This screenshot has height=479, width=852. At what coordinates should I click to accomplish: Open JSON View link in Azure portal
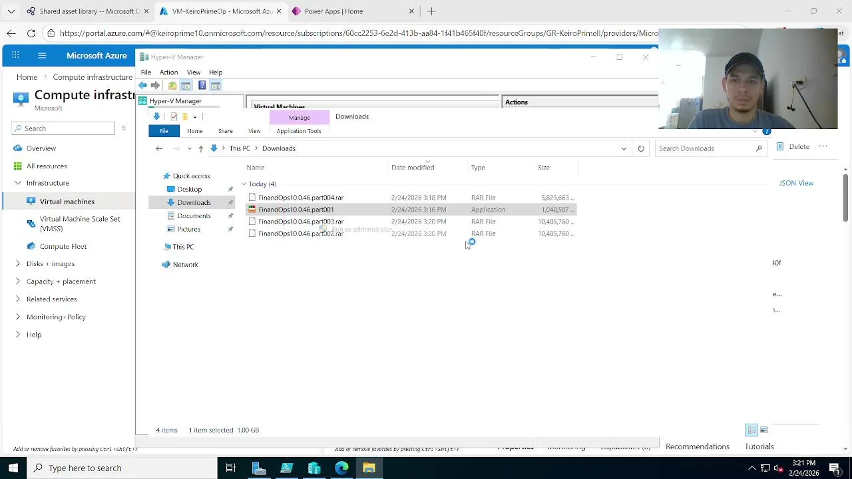pos(796,183)
